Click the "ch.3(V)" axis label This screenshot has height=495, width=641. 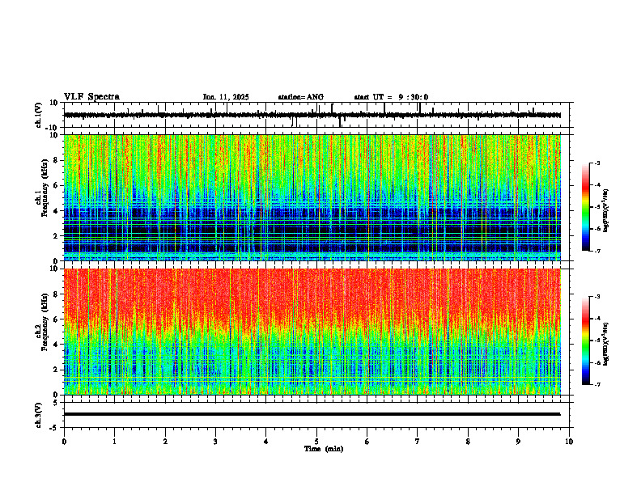(39, 415)
